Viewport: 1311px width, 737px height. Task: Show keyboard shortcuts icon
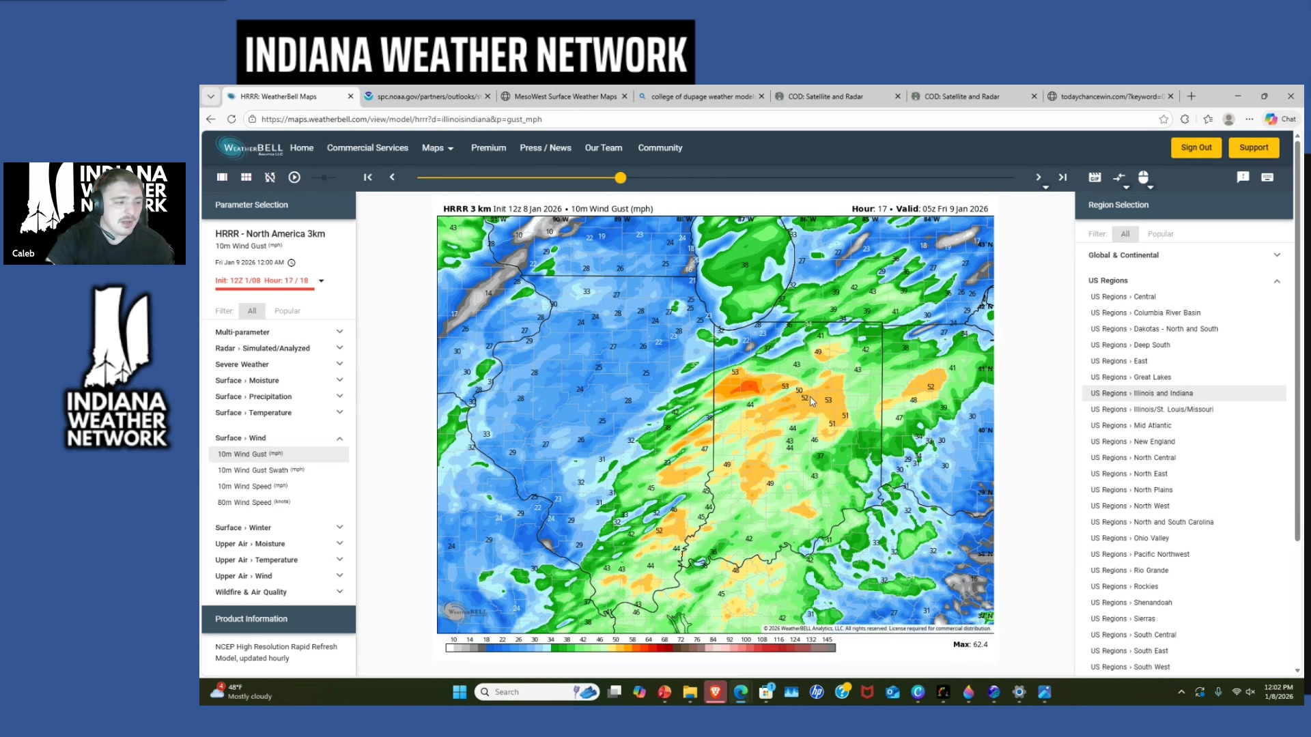point(1267,177)
